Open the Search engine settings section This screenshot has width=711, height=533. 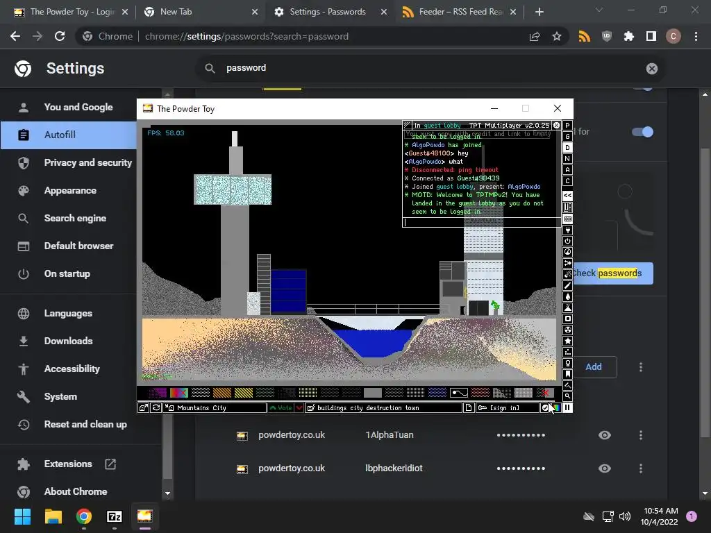[75, 218]
